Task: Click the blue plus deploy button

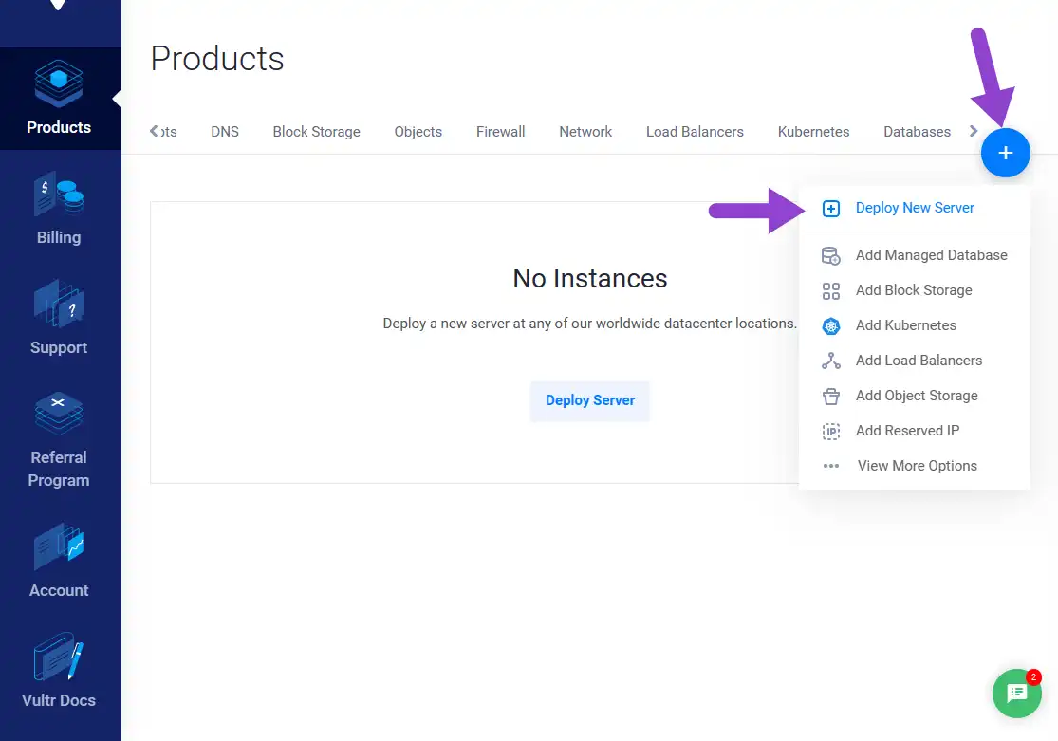Action: pos(1006,153)
